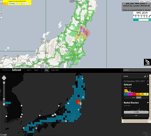Screen dimensions: 151x136
Task: Zoom in on the top map
Action: coord(1,2)
